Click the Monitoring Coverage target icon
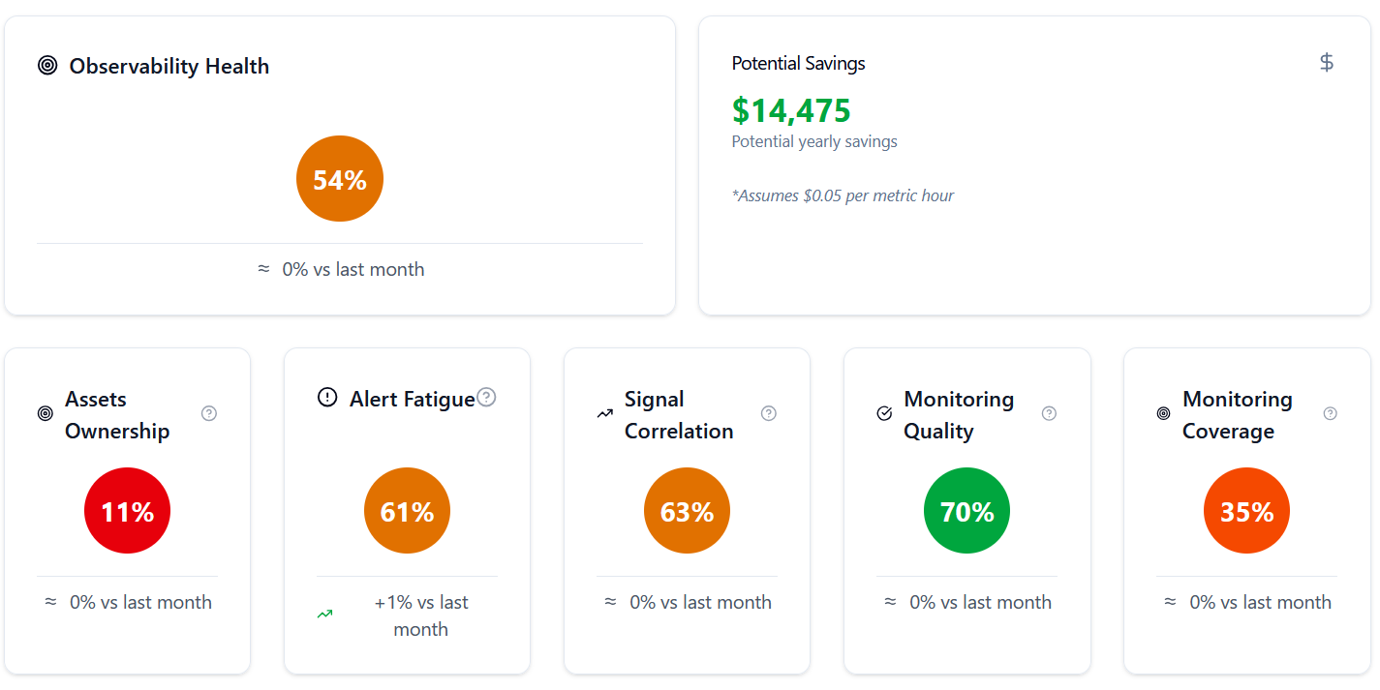This screenshot has width=1380, height=690. point(1163,413)
